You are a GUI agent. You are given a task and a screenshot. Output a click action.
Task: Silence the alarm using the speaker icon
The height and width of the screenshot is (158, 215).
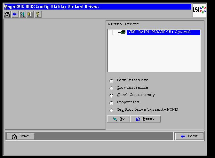[30, 14]
